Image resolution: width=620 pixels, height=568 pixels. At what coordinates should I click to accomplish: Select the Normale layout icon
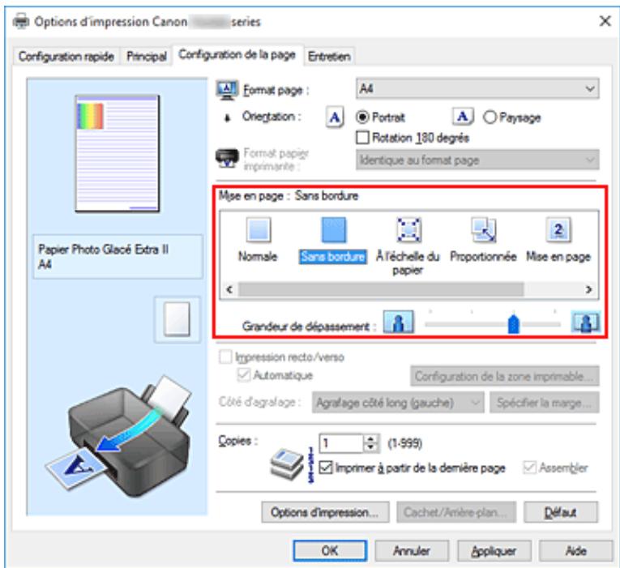tap(259, 229)
